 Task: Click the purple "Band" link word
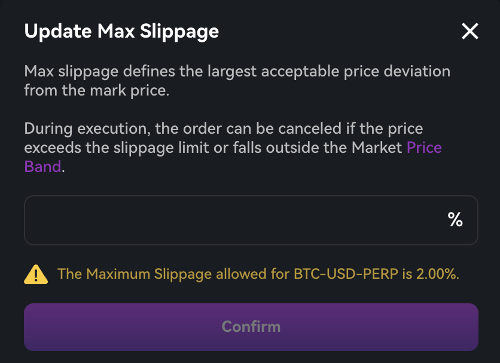point(42,166)
